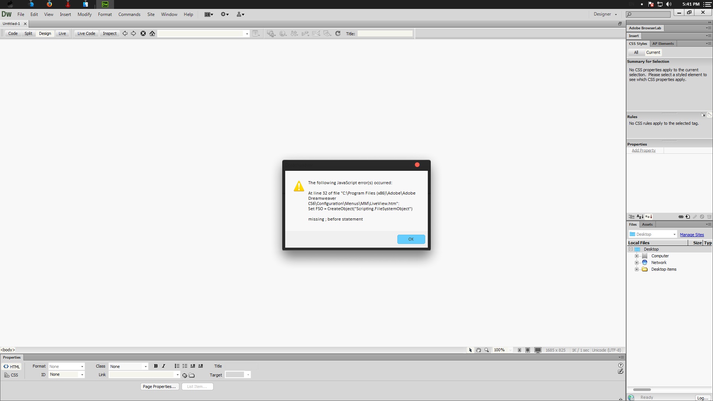Open the Live View options icon

pyautogui.click(x=256, y=33)
